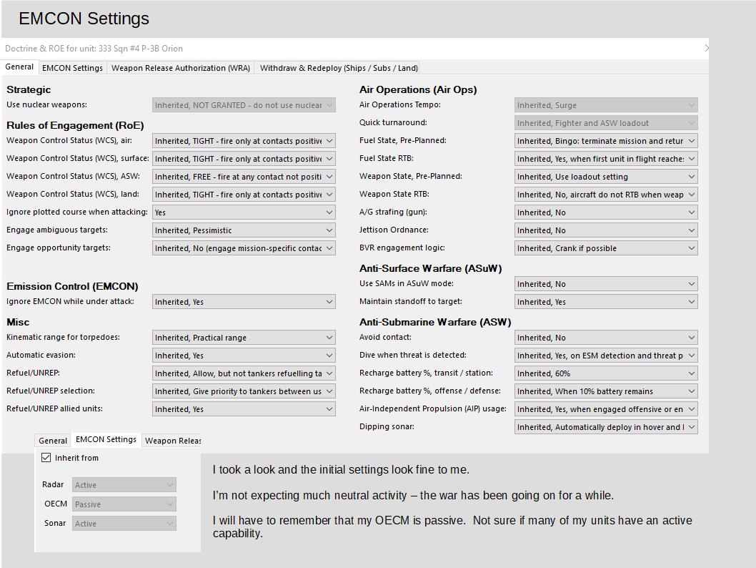The image size is (756, 568).
Task: Open Avoid contact dropdown
Action: 606,338
